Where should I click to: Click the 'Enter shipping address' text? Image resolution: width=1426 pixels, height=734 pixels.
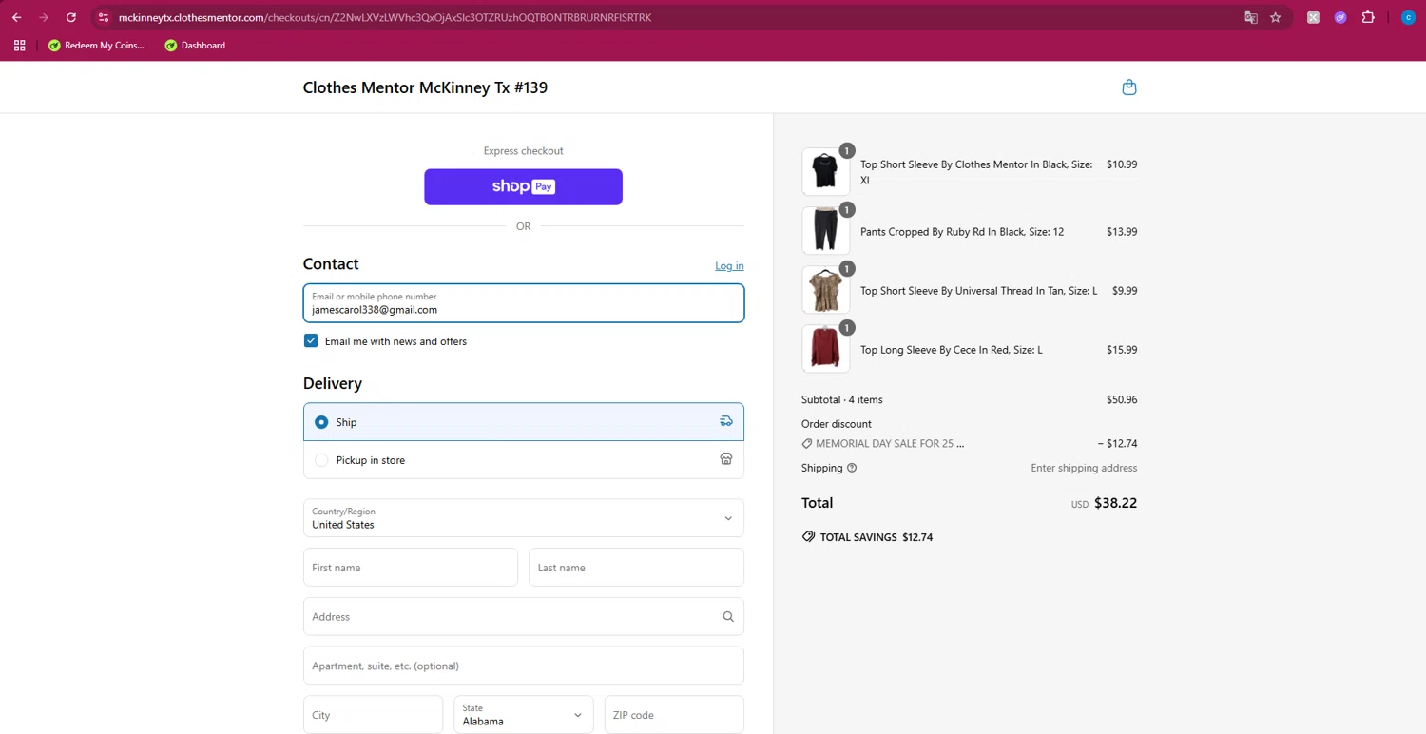tap(1084, 468)
